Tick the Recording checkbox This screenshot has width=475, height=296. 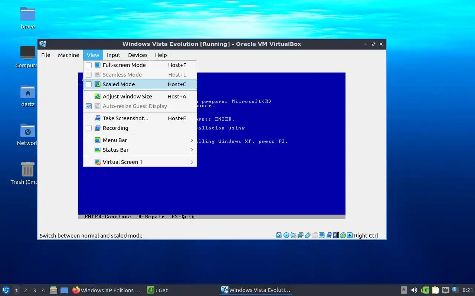pos(89,128)
